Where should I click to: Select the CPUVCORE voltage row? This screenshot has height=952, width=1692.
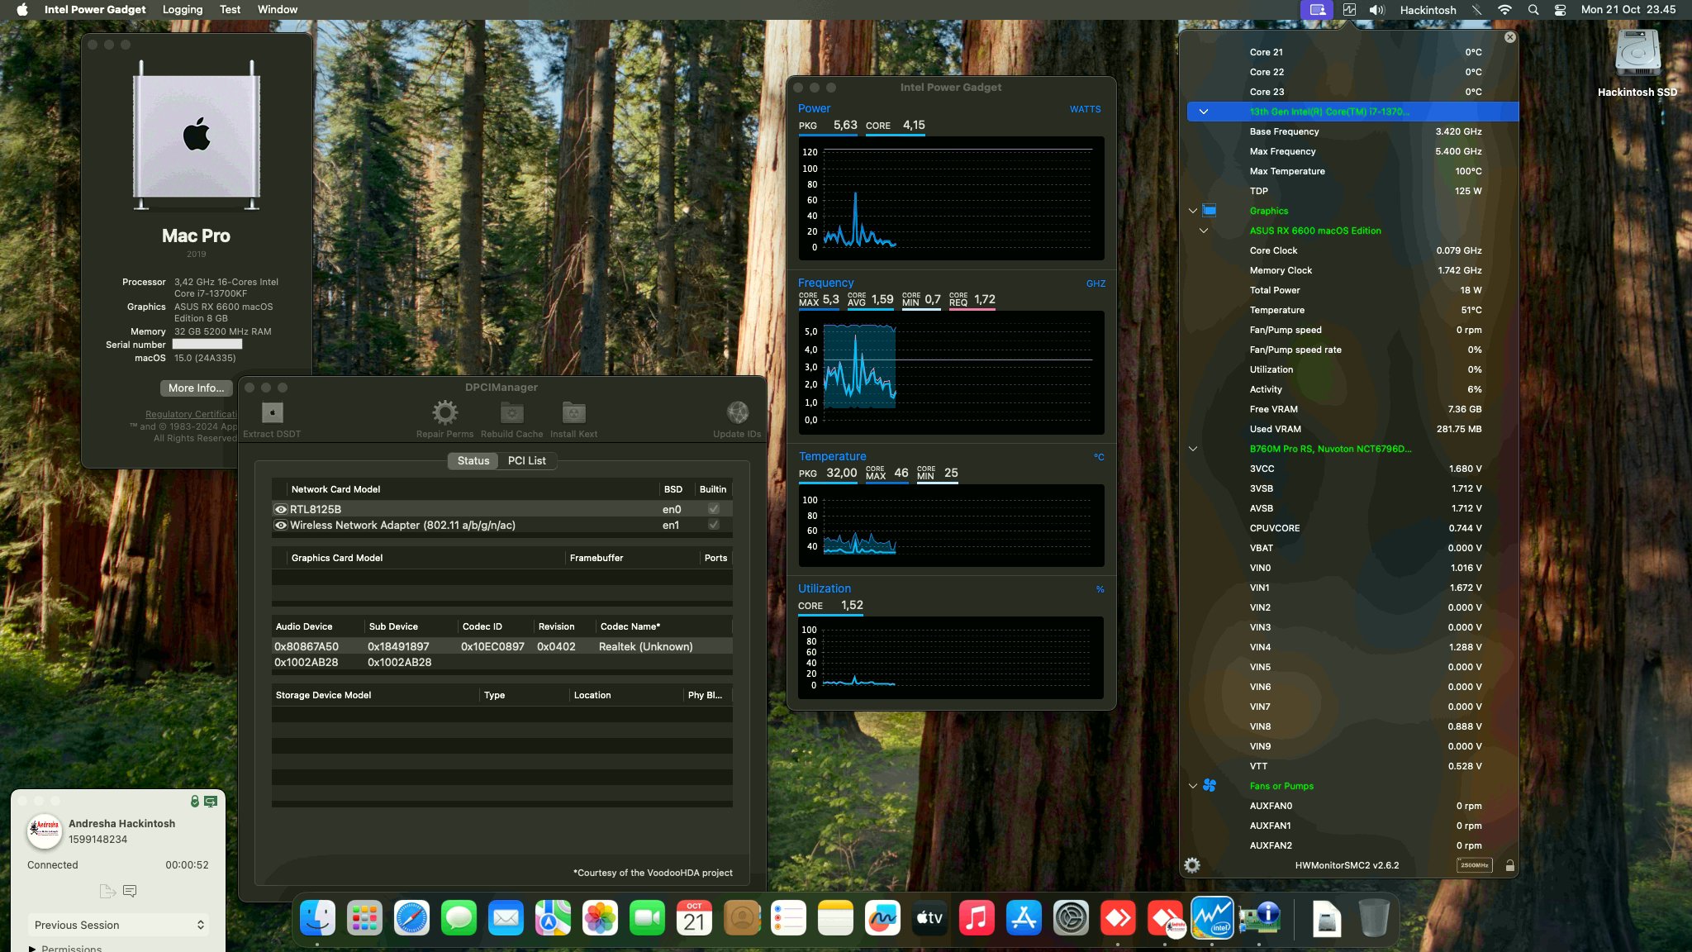[x=1353, y=528]
